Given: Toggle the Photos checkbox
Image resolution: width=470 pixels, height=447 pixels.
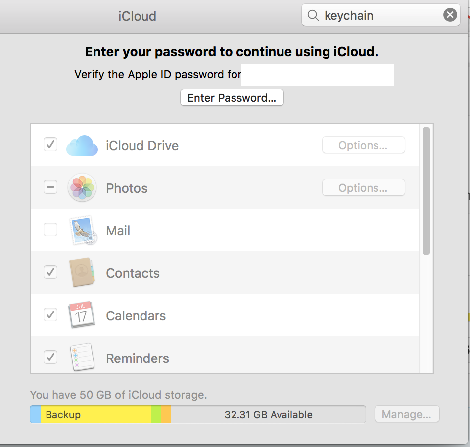Looking at the screenshot, I should point(50,187).
